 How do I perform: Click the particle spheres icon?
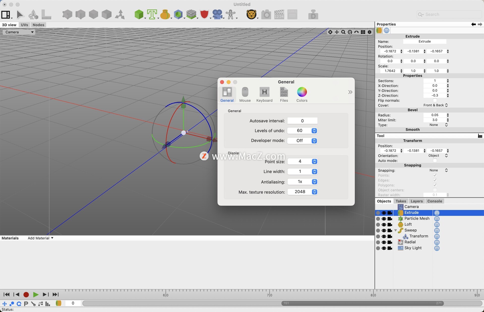[x=191, y=15]
